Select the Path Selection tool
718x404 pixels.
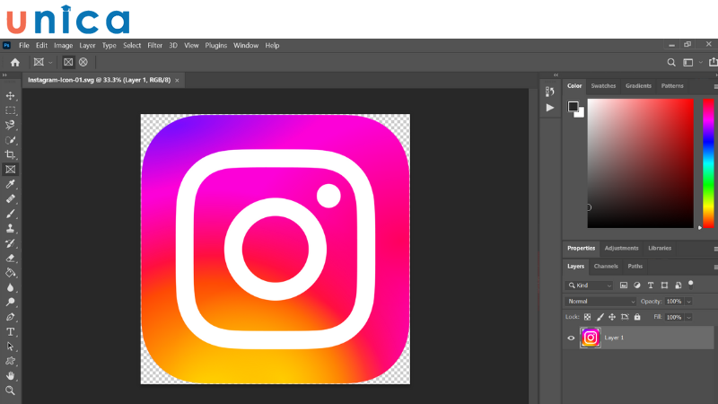[x=10, y=347]
